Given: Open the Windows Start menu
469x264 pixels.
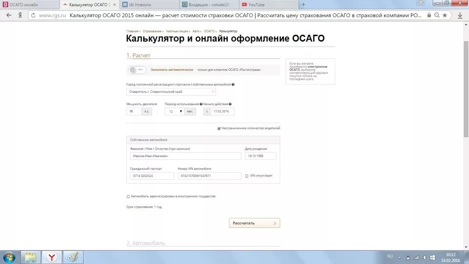Looking at the screenshot, I should click(9, 257).
